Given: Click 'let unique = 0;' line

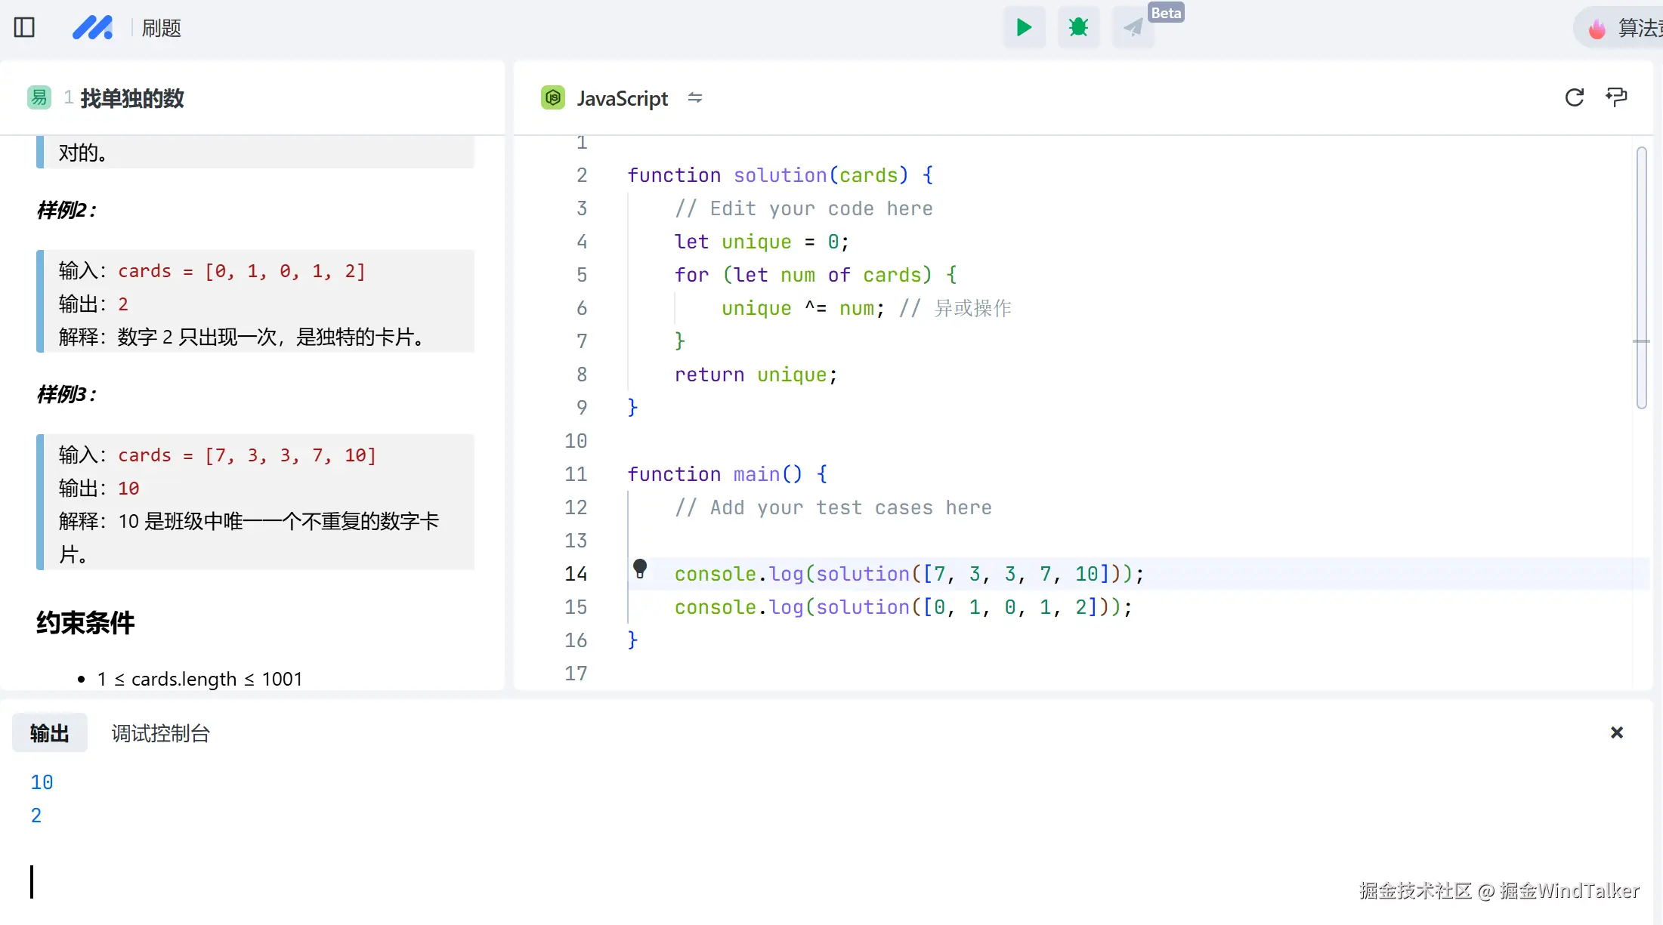Looking at the screenshot, I should pyautogui.click(x=762, y=242).
